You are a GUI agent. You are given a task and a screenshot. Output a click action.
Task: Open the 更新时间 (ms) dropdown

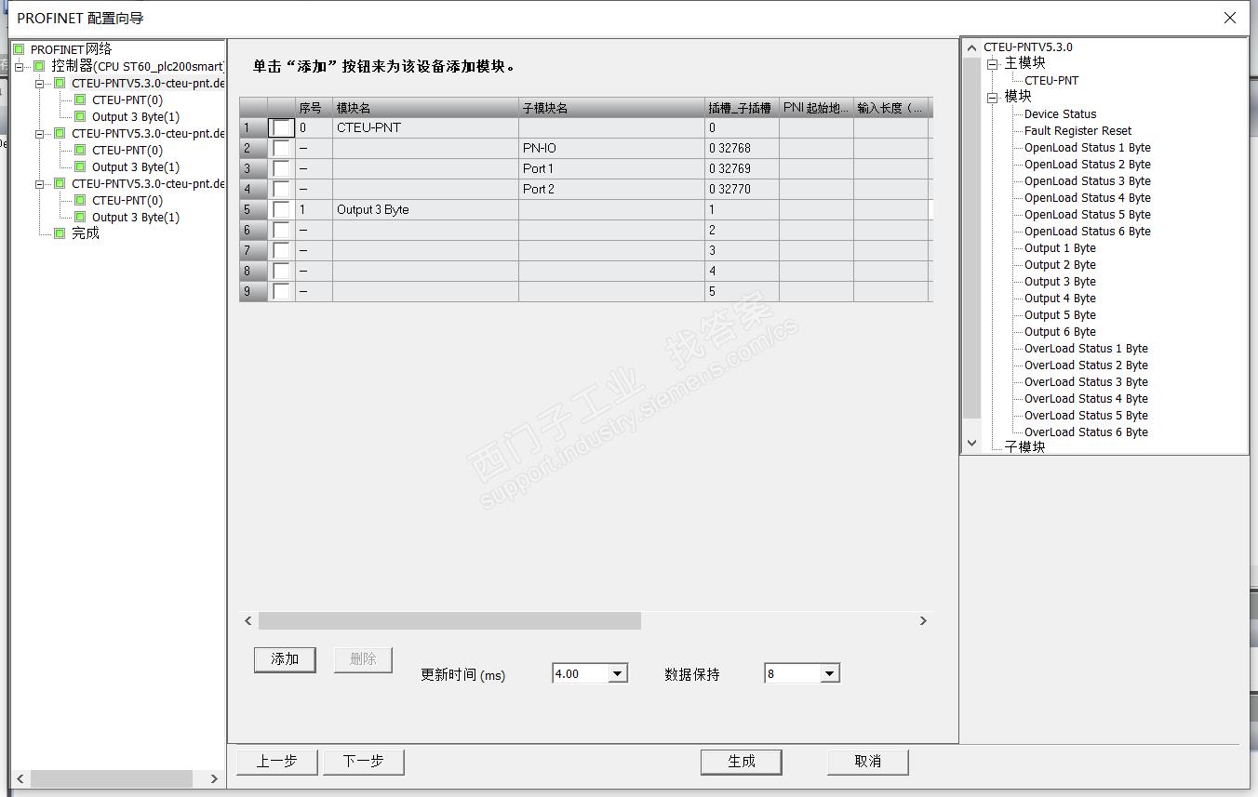(618, 673)
